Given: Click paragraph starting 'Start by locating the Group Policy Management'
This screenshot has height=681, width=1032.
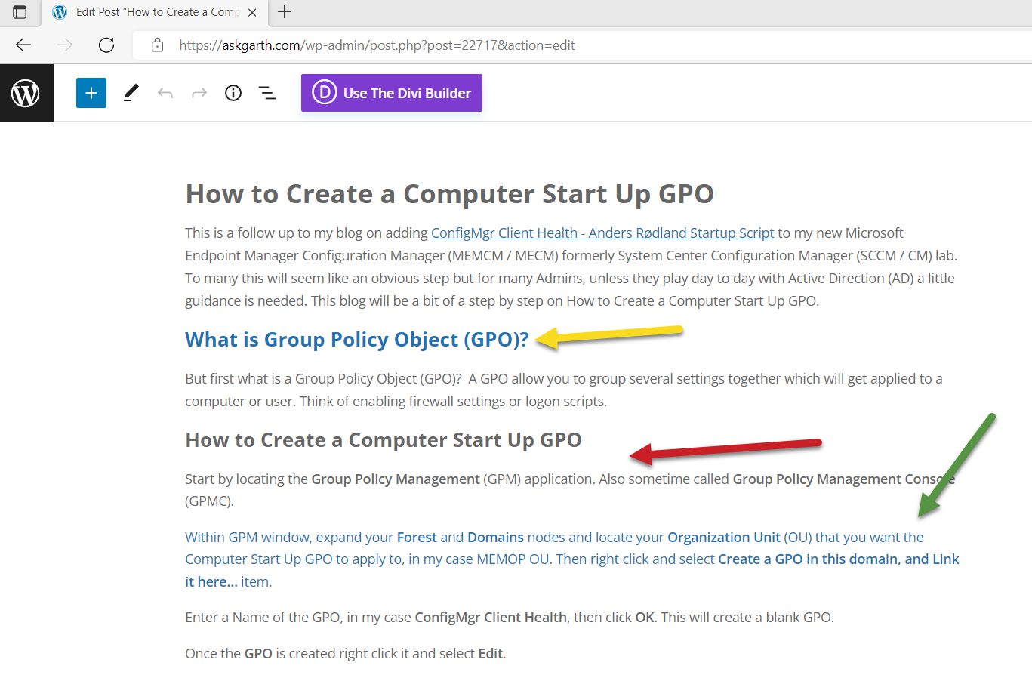Looking at the screenshot, I should click(x=571, y=490).
